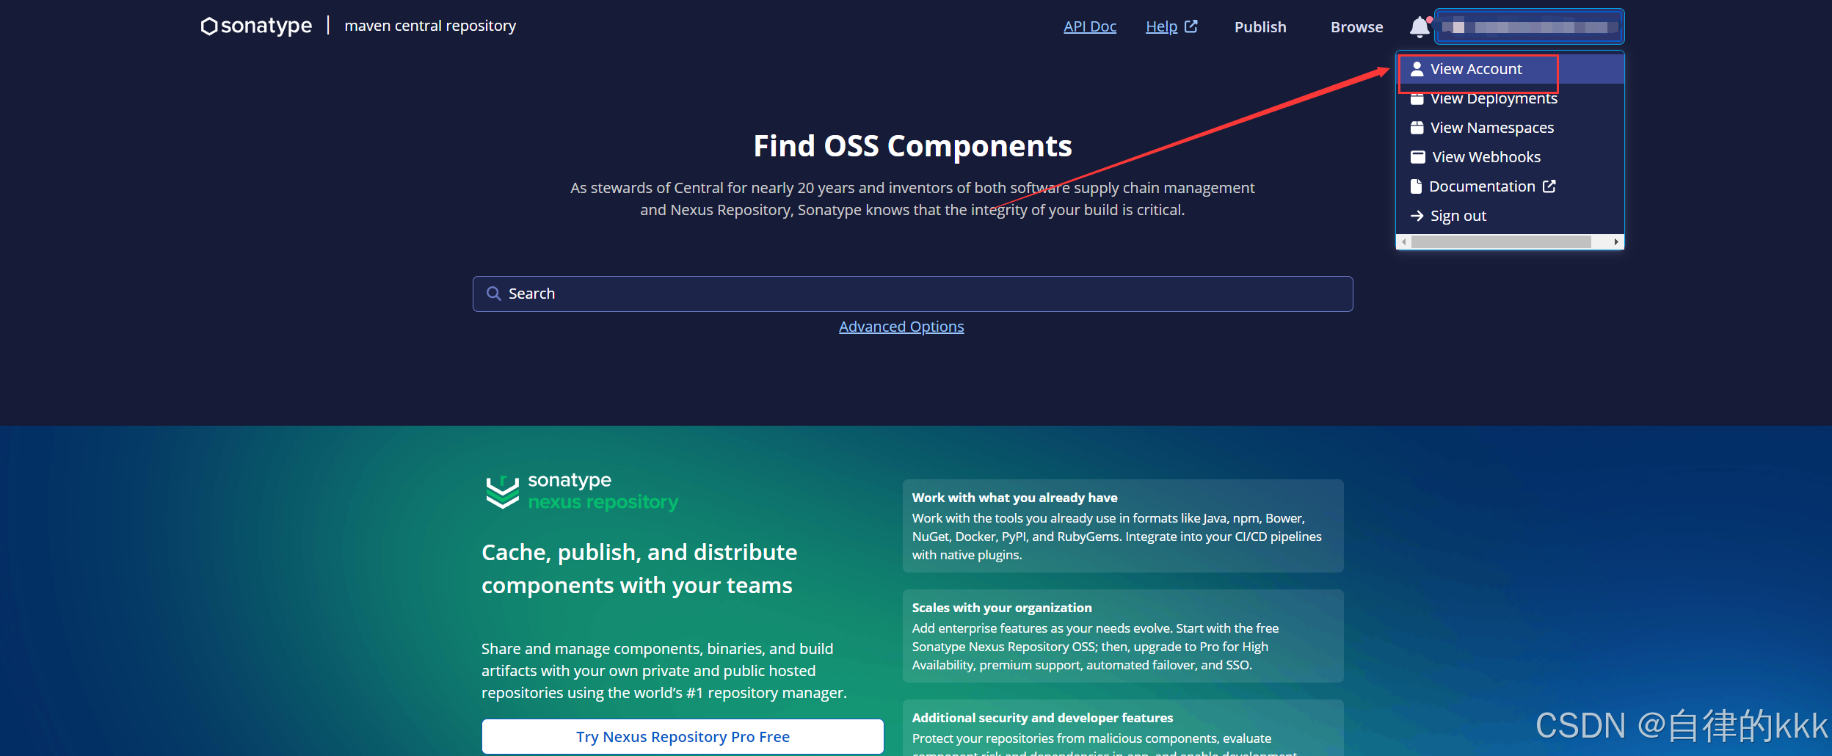Viewport: 1832px width, 756px height.
Task: Click the Find OSS Components heading
Action: [913, 146]
